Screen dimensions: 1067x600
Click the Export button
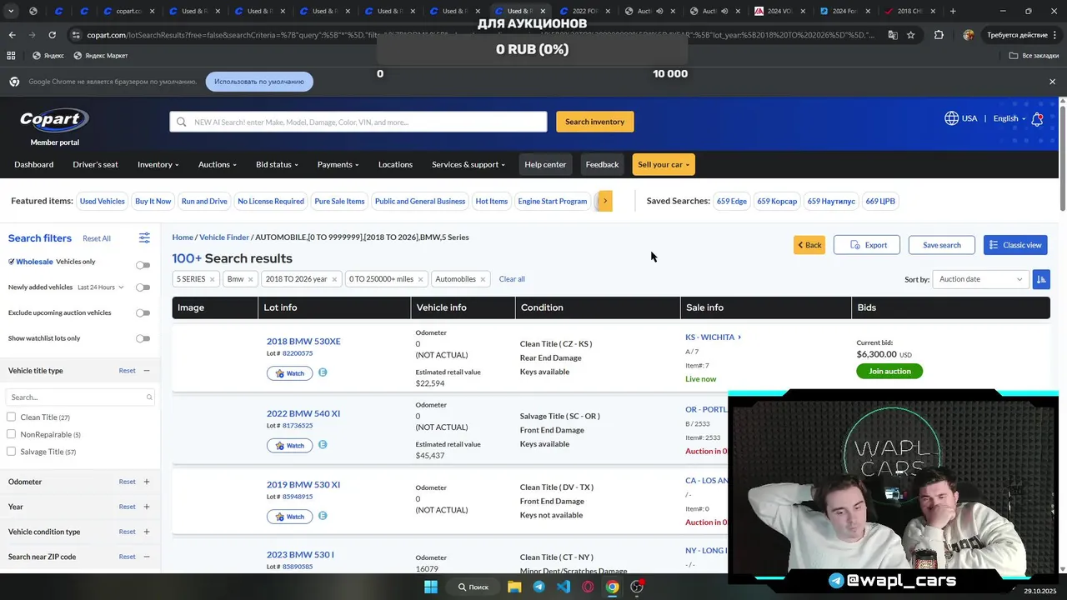click(x=867, y=245)
